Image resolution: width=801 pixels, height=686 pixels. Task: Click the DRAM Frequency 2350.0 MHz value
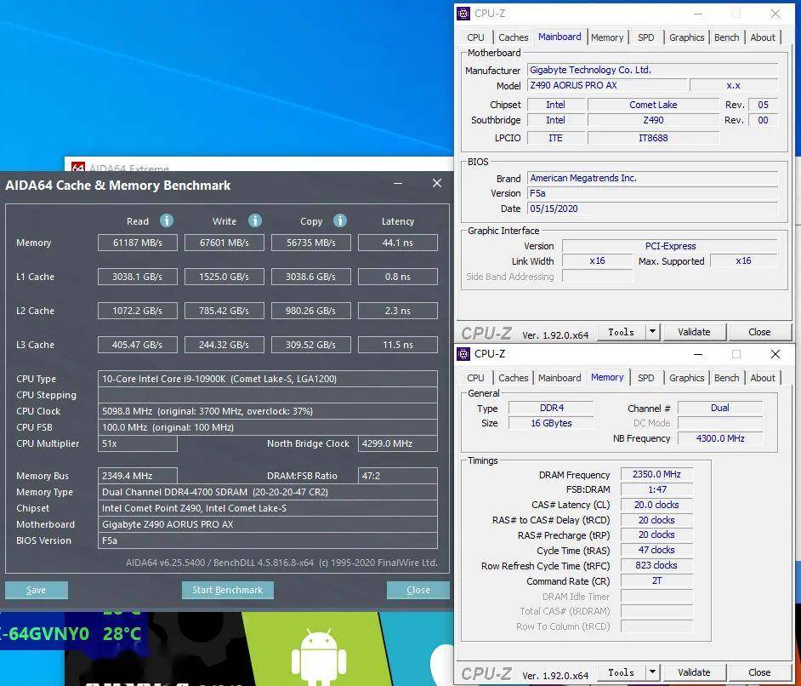pos(656,474)
